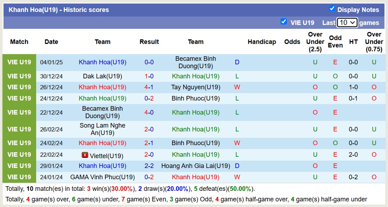Select Song Lam Nghe An(U19) team link
Viewport: 388px width, 207px height.
point(103,129)
